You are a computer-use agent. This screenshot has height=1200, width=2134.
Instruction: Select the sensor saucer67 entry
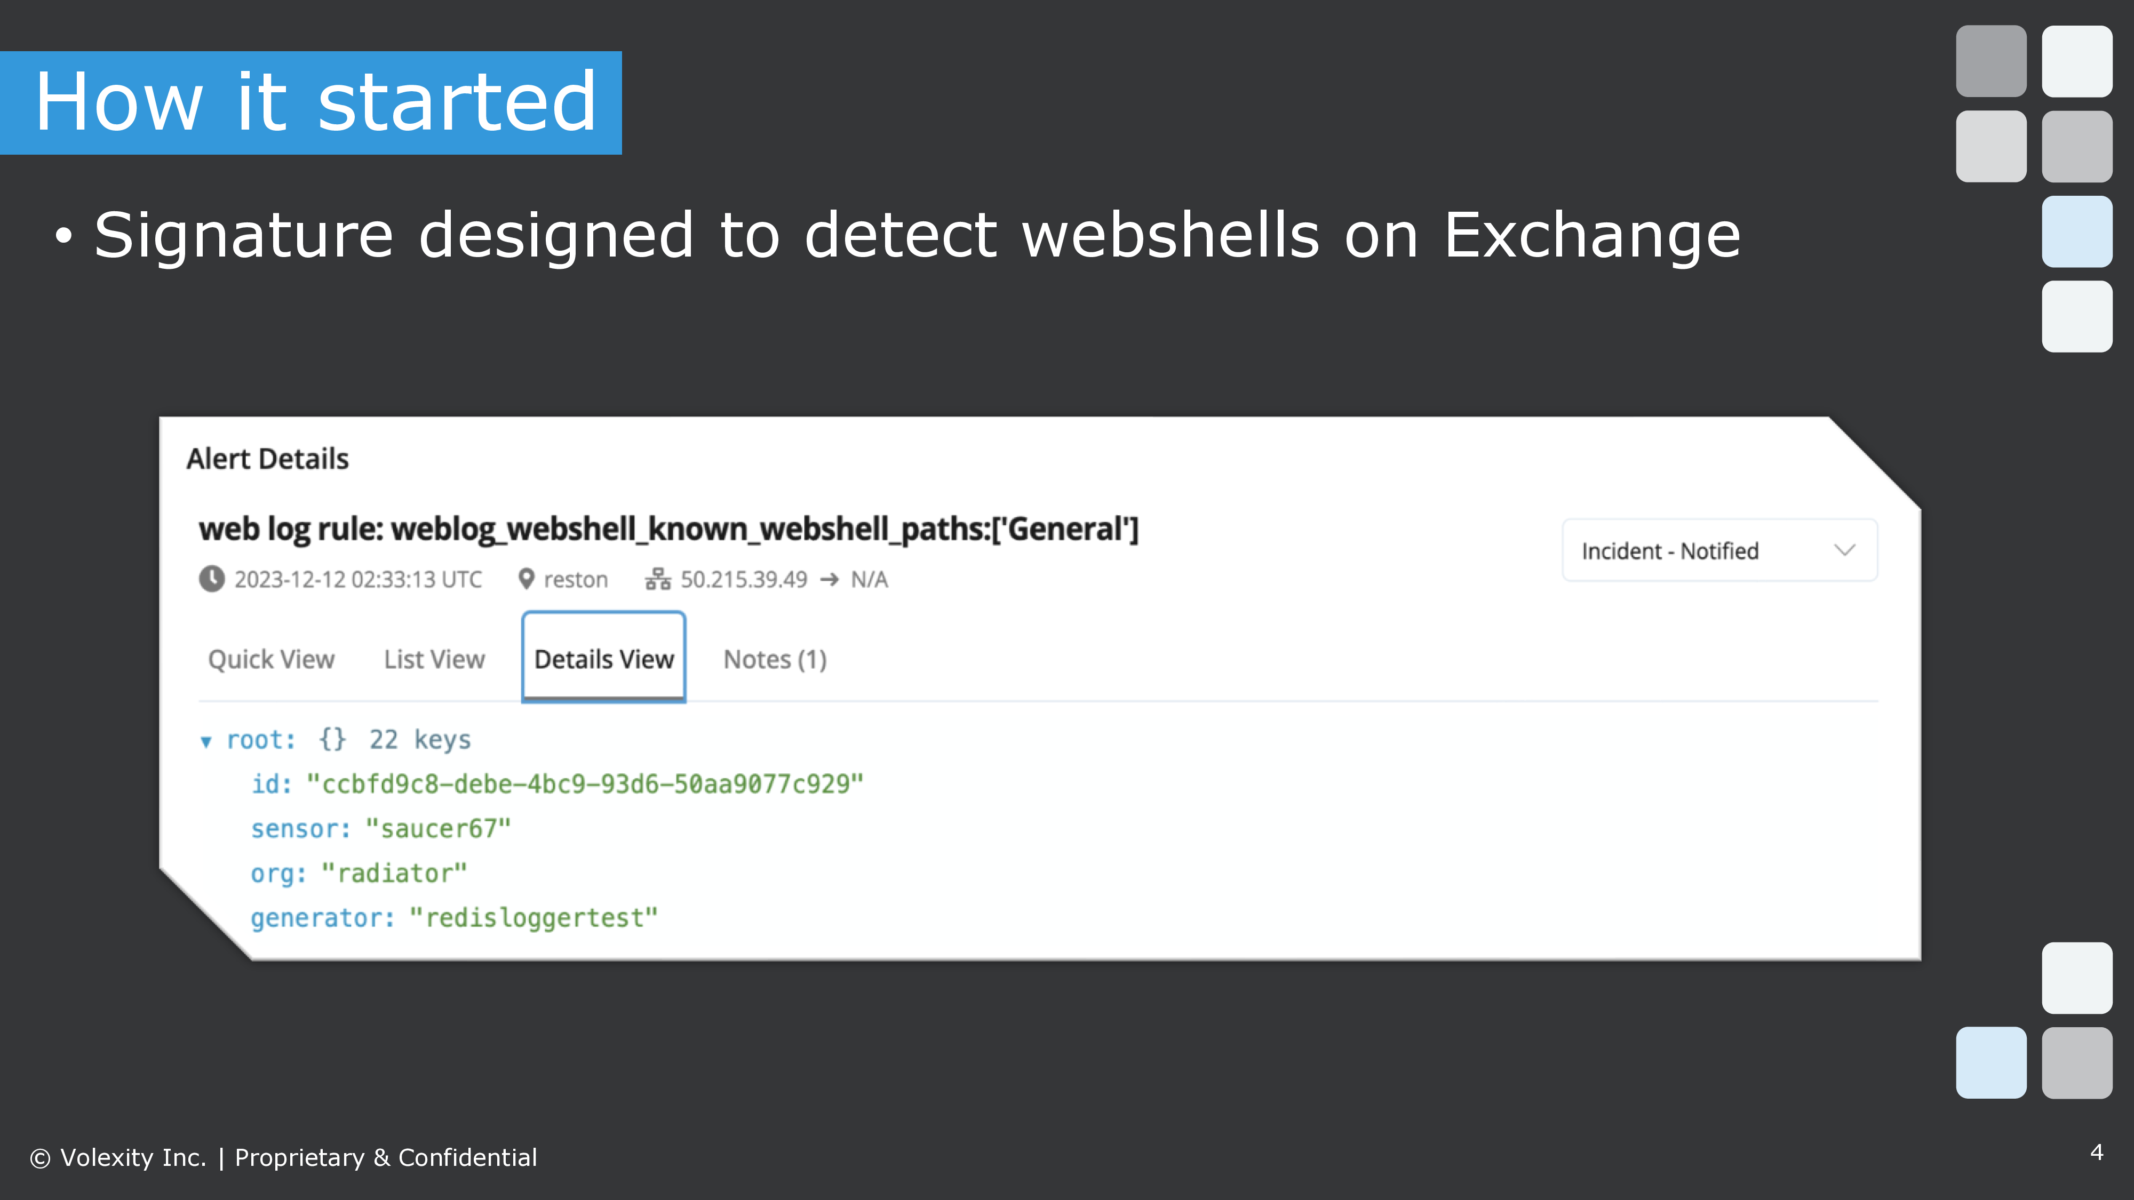(381, 828)
